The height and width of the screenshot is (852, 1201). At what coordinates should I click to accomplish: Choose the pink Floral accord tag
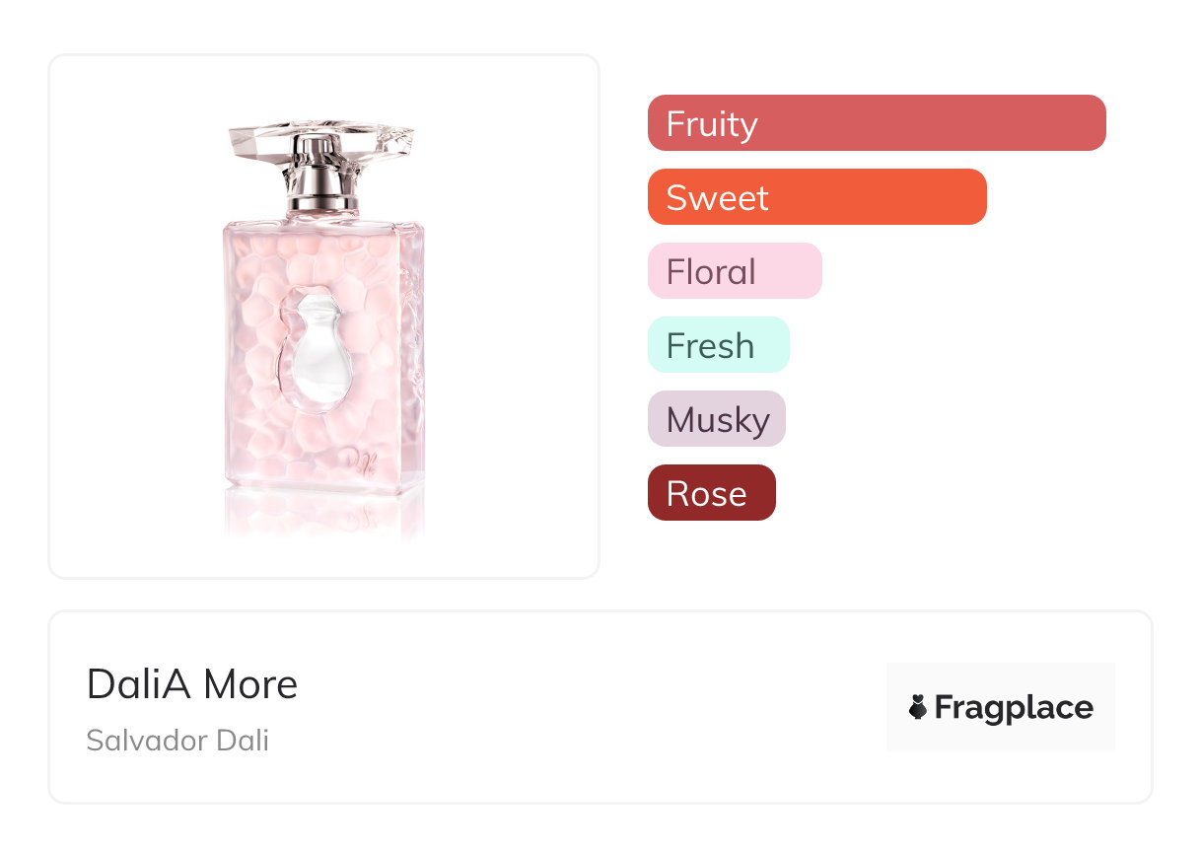point(734,271)
